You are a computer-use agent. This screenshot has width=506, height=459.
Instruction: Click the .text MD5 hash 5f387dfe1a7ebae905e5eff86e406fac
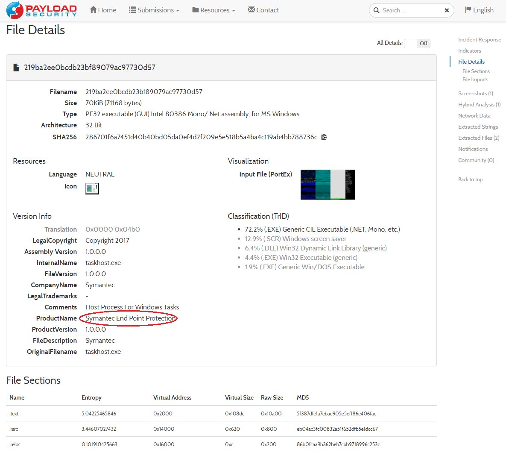coord(336,413)
